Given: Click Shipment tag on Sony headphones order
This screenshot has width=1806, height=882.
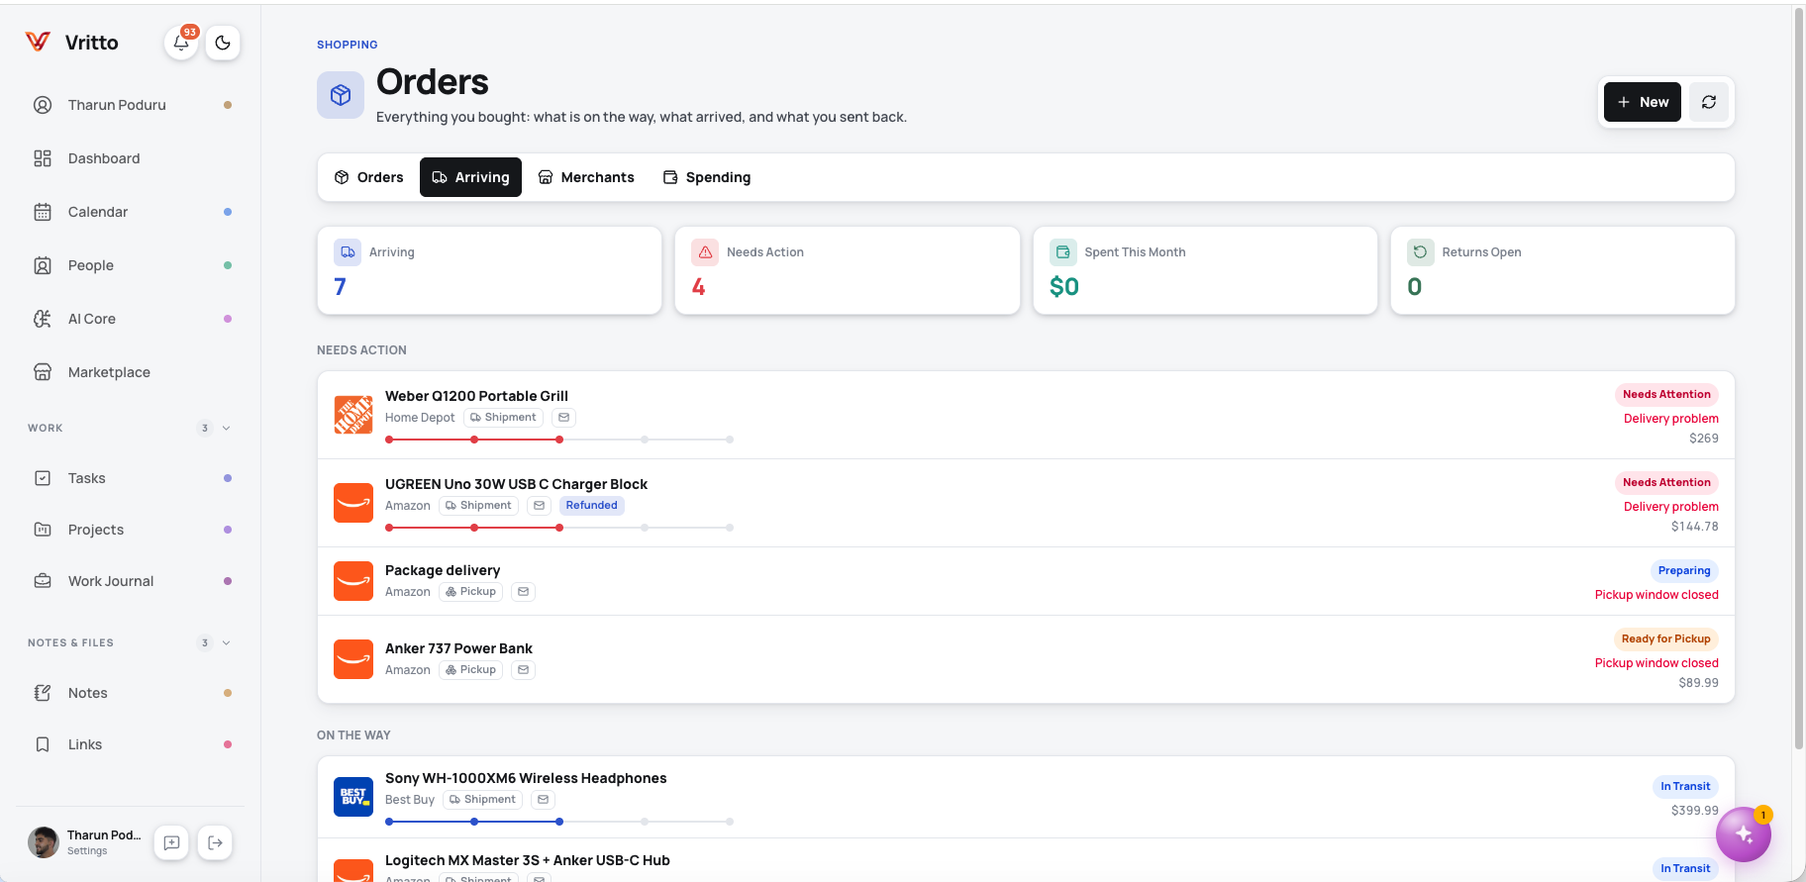Looking at the screenshot, I should (x=482, y=800).
